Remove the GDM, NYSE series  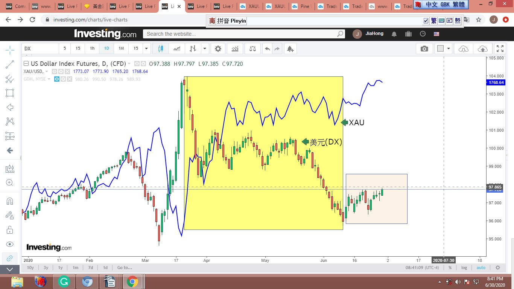point(70,79)
